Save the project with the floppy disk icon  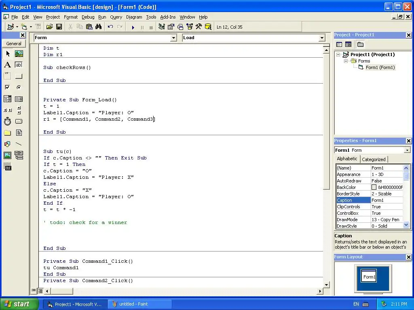tap(59, 27)
